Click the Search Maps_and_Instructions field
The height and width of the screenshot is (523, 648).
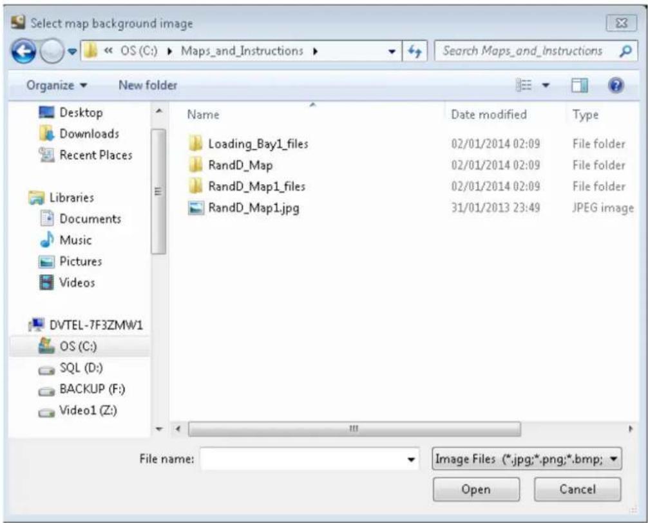[535, 52]
